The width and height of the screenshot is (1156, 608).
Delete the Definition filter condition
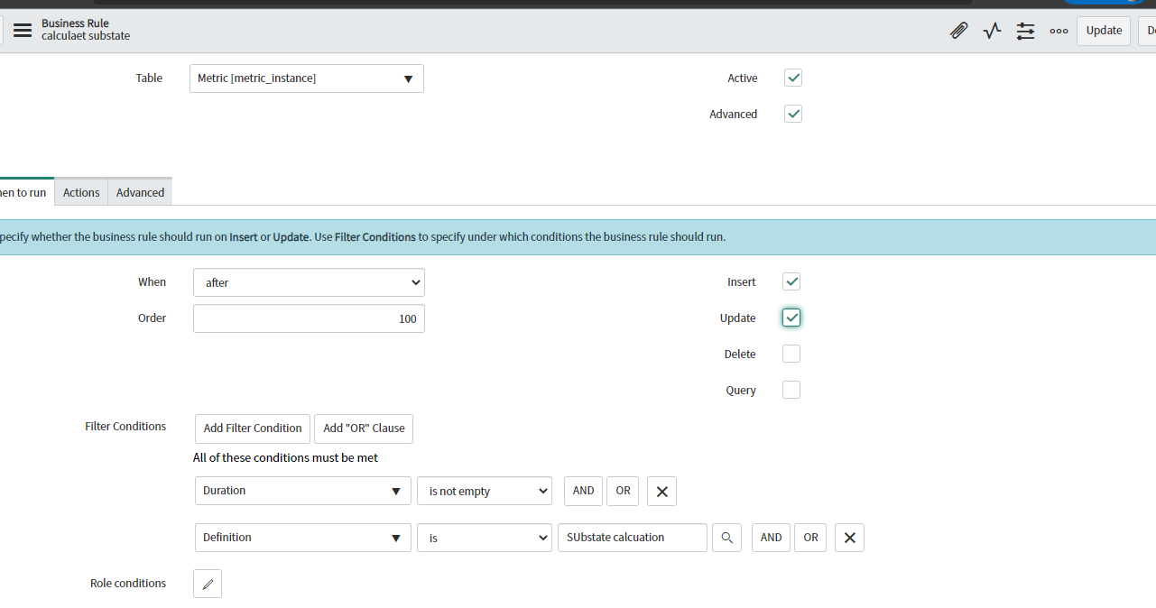click(849, 537)
